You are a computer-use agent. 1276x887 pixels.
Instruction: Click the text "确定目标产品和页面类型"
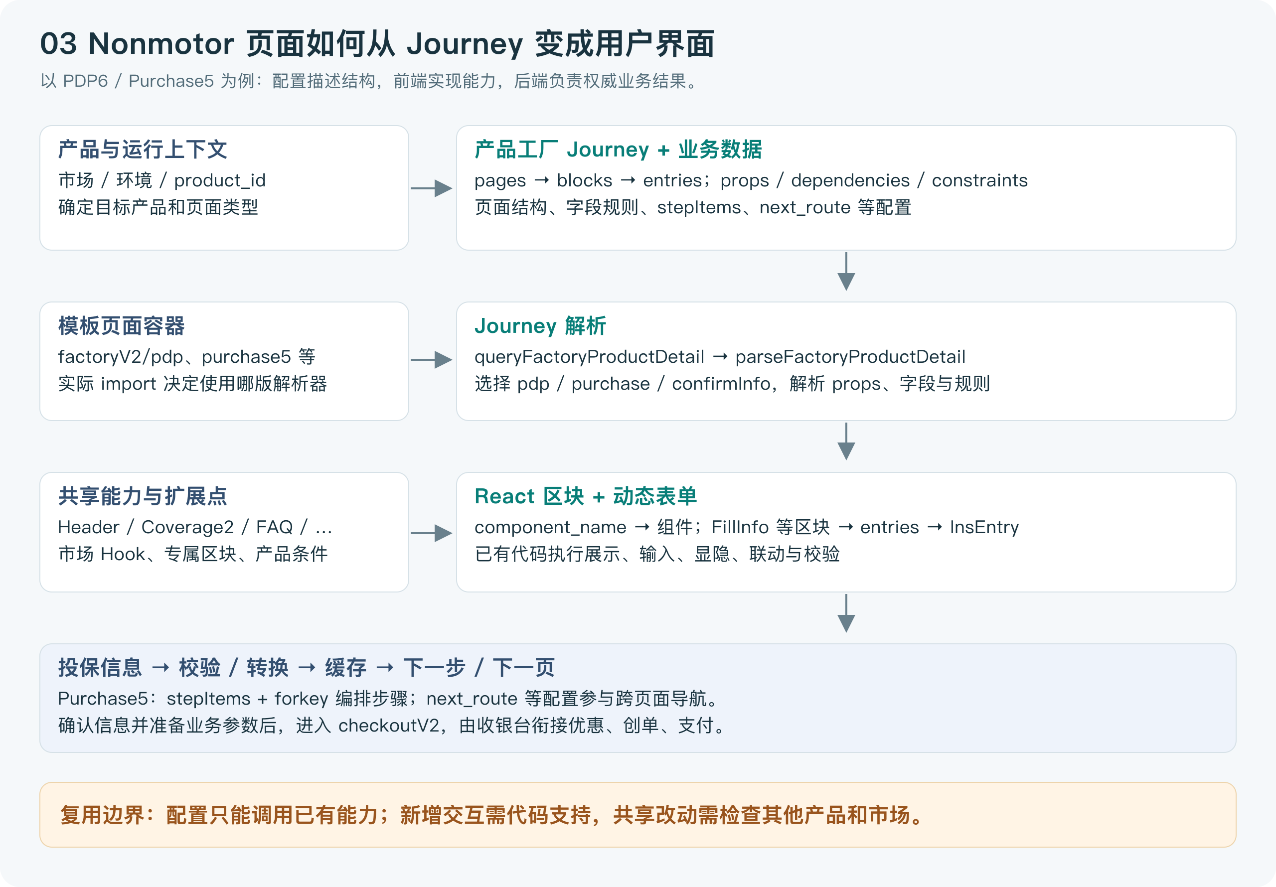pos(159,207)
